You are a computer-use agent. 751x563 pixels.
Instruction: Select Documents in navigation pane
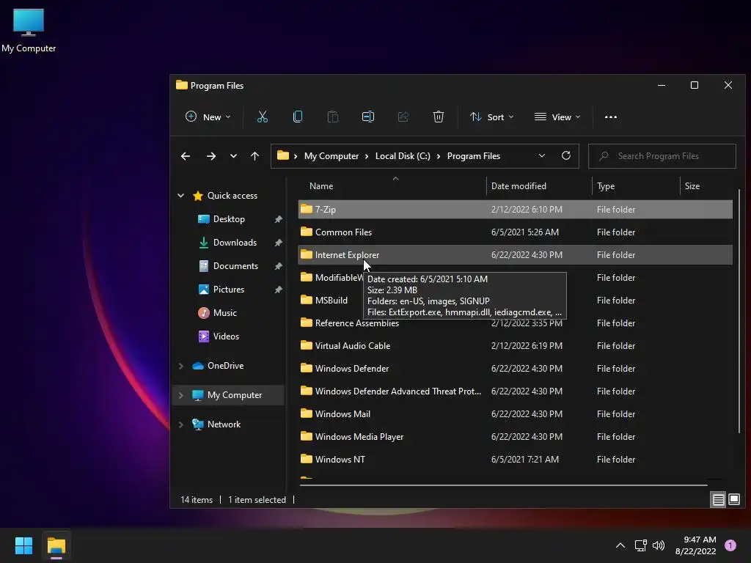tap(235, 266)
